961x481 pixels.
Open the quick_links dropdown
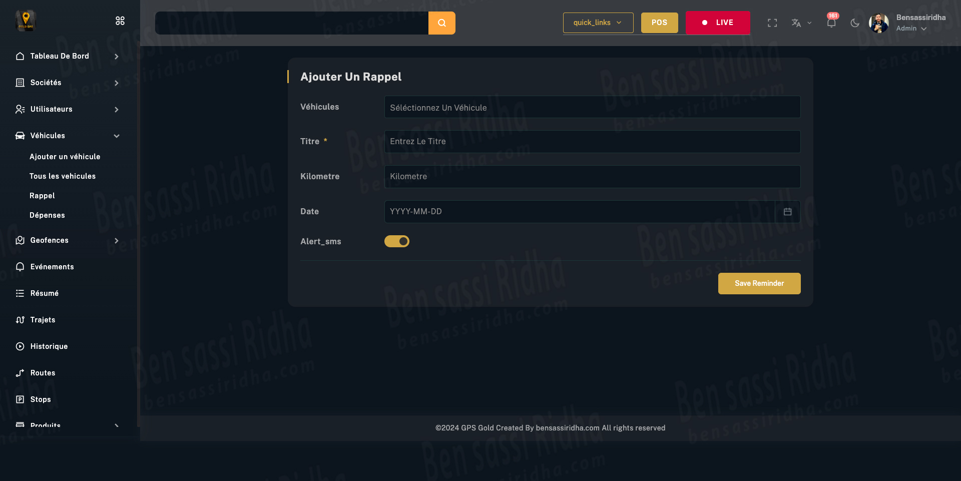click(x=598, y=23)
